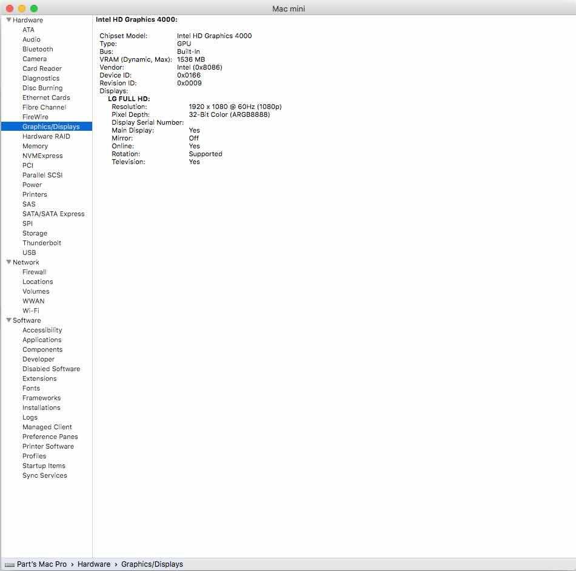Open the Fibre Channel entry
The height and width of the screenshot is (571, 576).
44,107
